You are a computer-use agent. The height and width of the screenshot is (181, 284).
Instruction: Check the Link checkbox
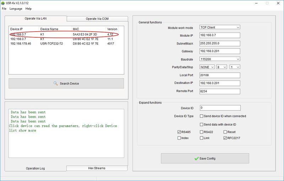pyautogui.click(x=201, y=138)
